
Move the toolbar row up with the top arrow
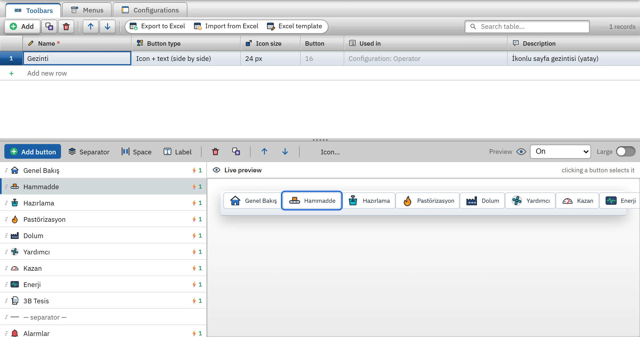[91, 26]
